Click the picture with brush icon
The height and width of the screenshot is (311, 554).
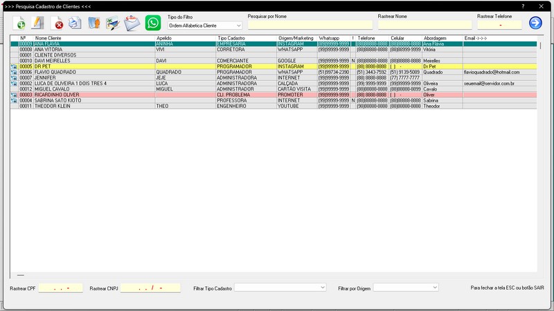point(113,23)
